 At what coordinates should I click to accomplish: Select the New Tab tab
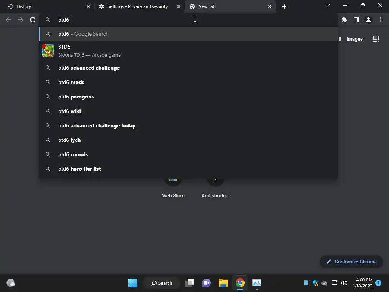pyautogui.click(x=230, y=6)
